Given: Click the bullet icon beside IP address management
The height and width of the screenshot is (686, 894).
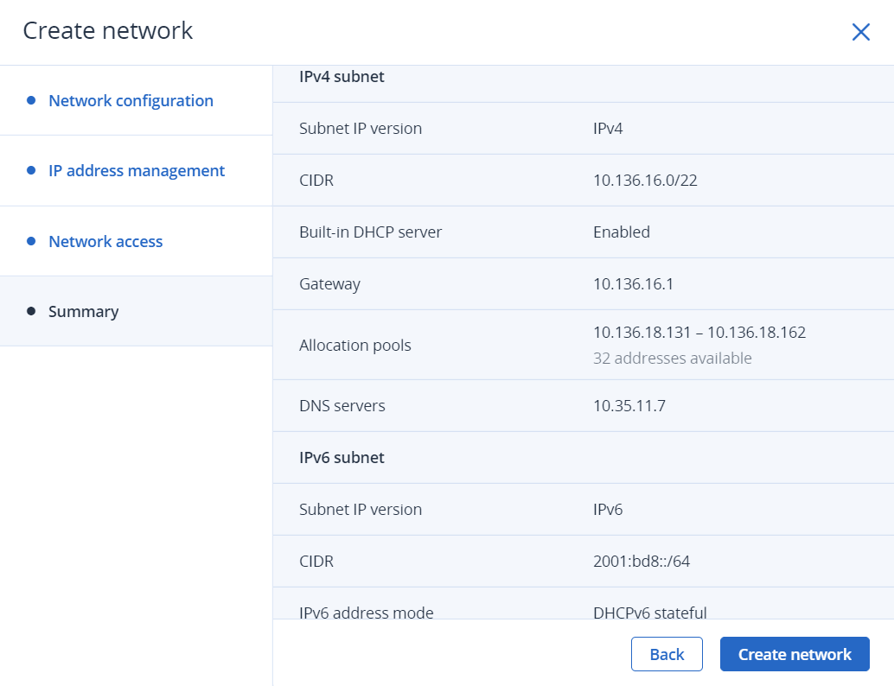Looking at the screenshot, I should 32,170.
